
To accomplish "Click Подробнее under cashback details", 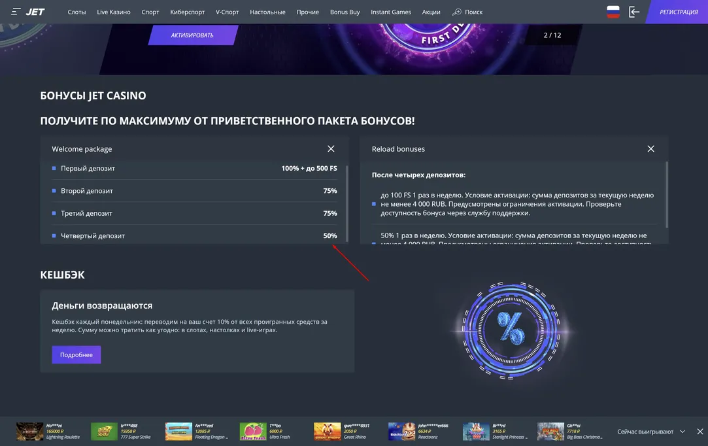I will (x=76, y=355).
